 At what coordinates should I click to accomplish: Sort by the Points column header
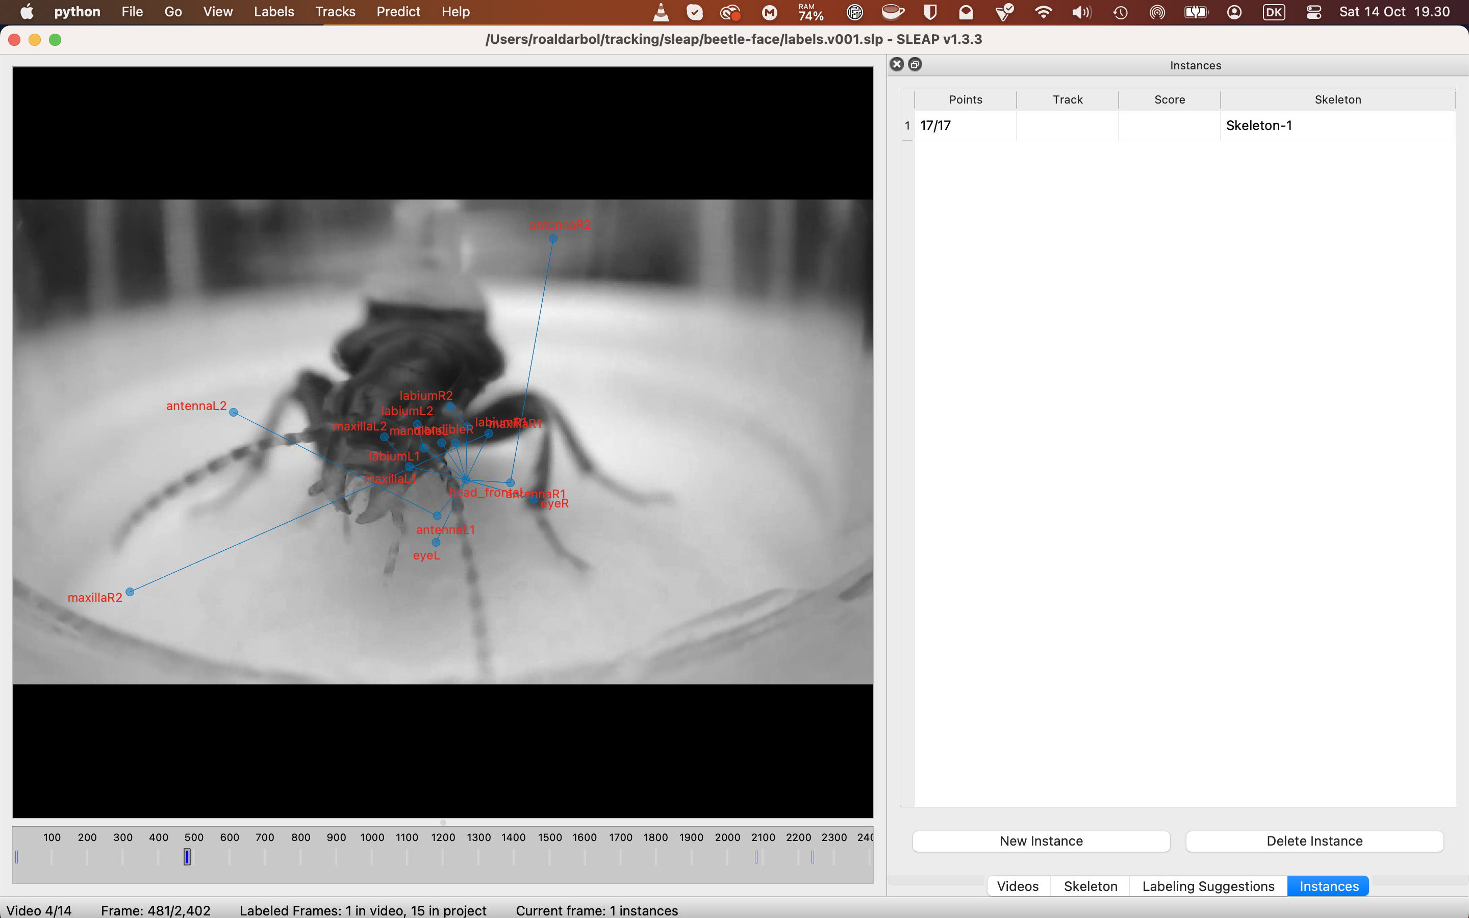click(965, 99)
